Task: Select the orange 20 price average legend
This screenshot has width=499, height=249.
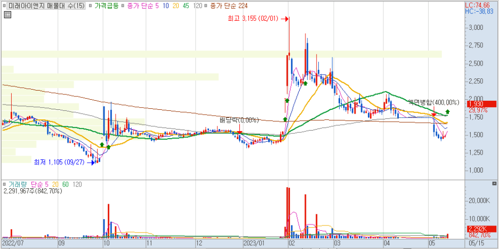Action: pyautogui.click(x=176, y=6)
